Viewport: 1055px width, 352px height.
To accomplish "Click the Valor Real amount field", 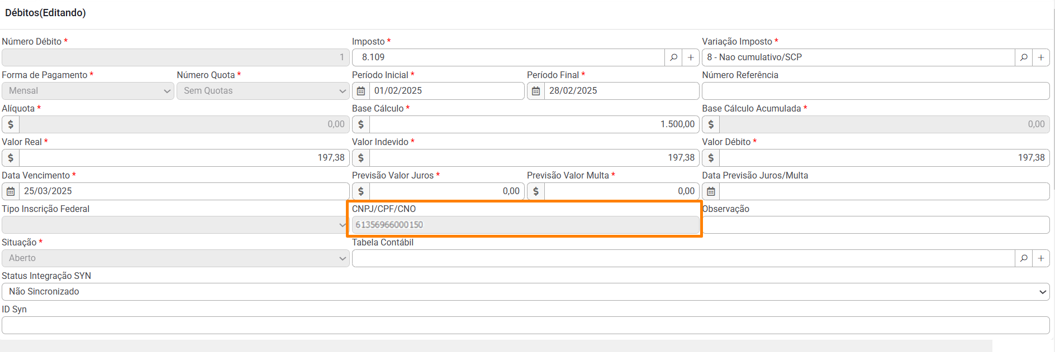I will 184,158.
